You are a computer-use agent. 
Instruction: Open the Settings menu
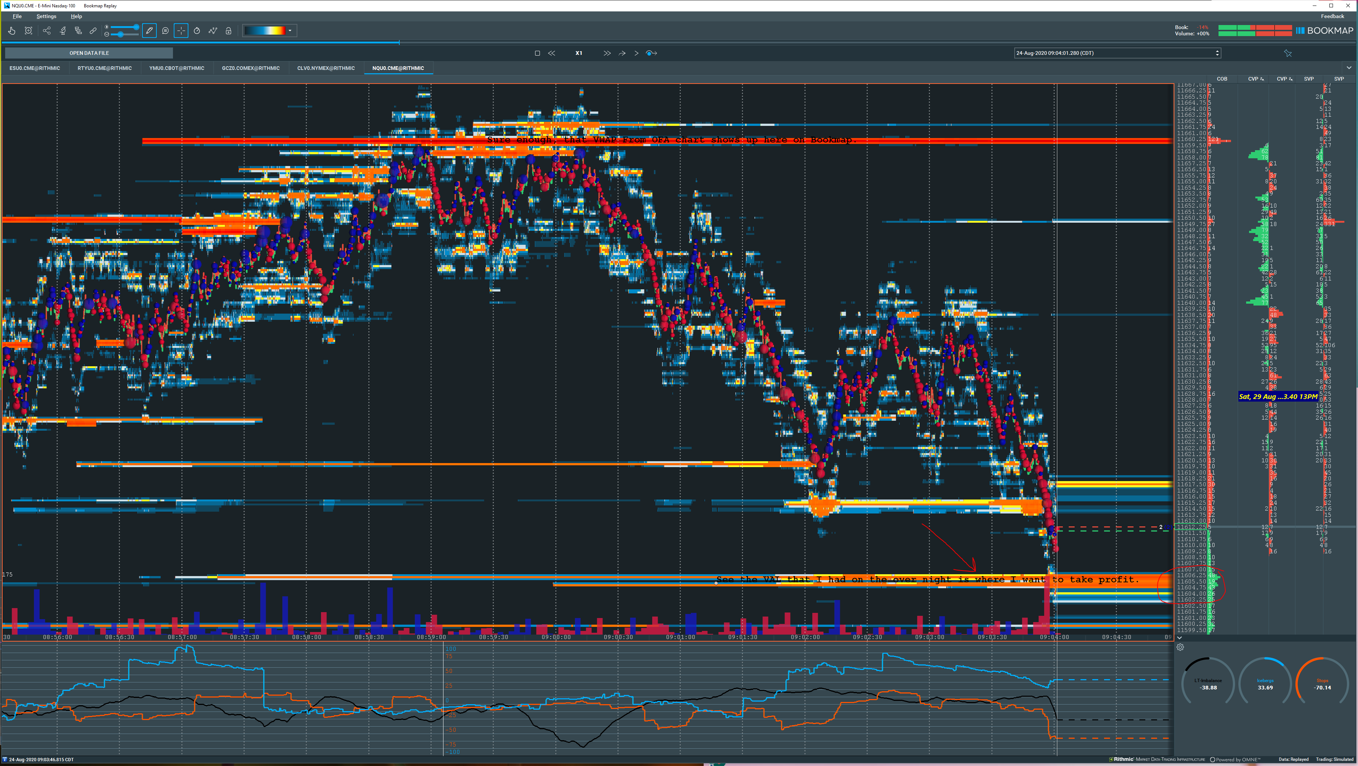tap(46, 16)
